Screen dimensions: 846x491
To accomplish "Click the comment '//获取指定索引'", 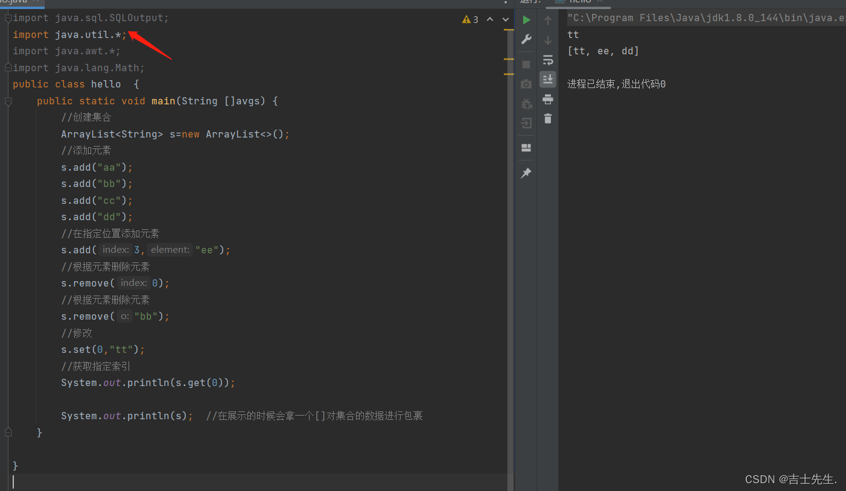I will [96, 366].
